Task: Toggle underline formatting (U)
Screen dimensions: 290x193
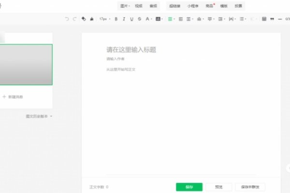Action: pos(131,19)
